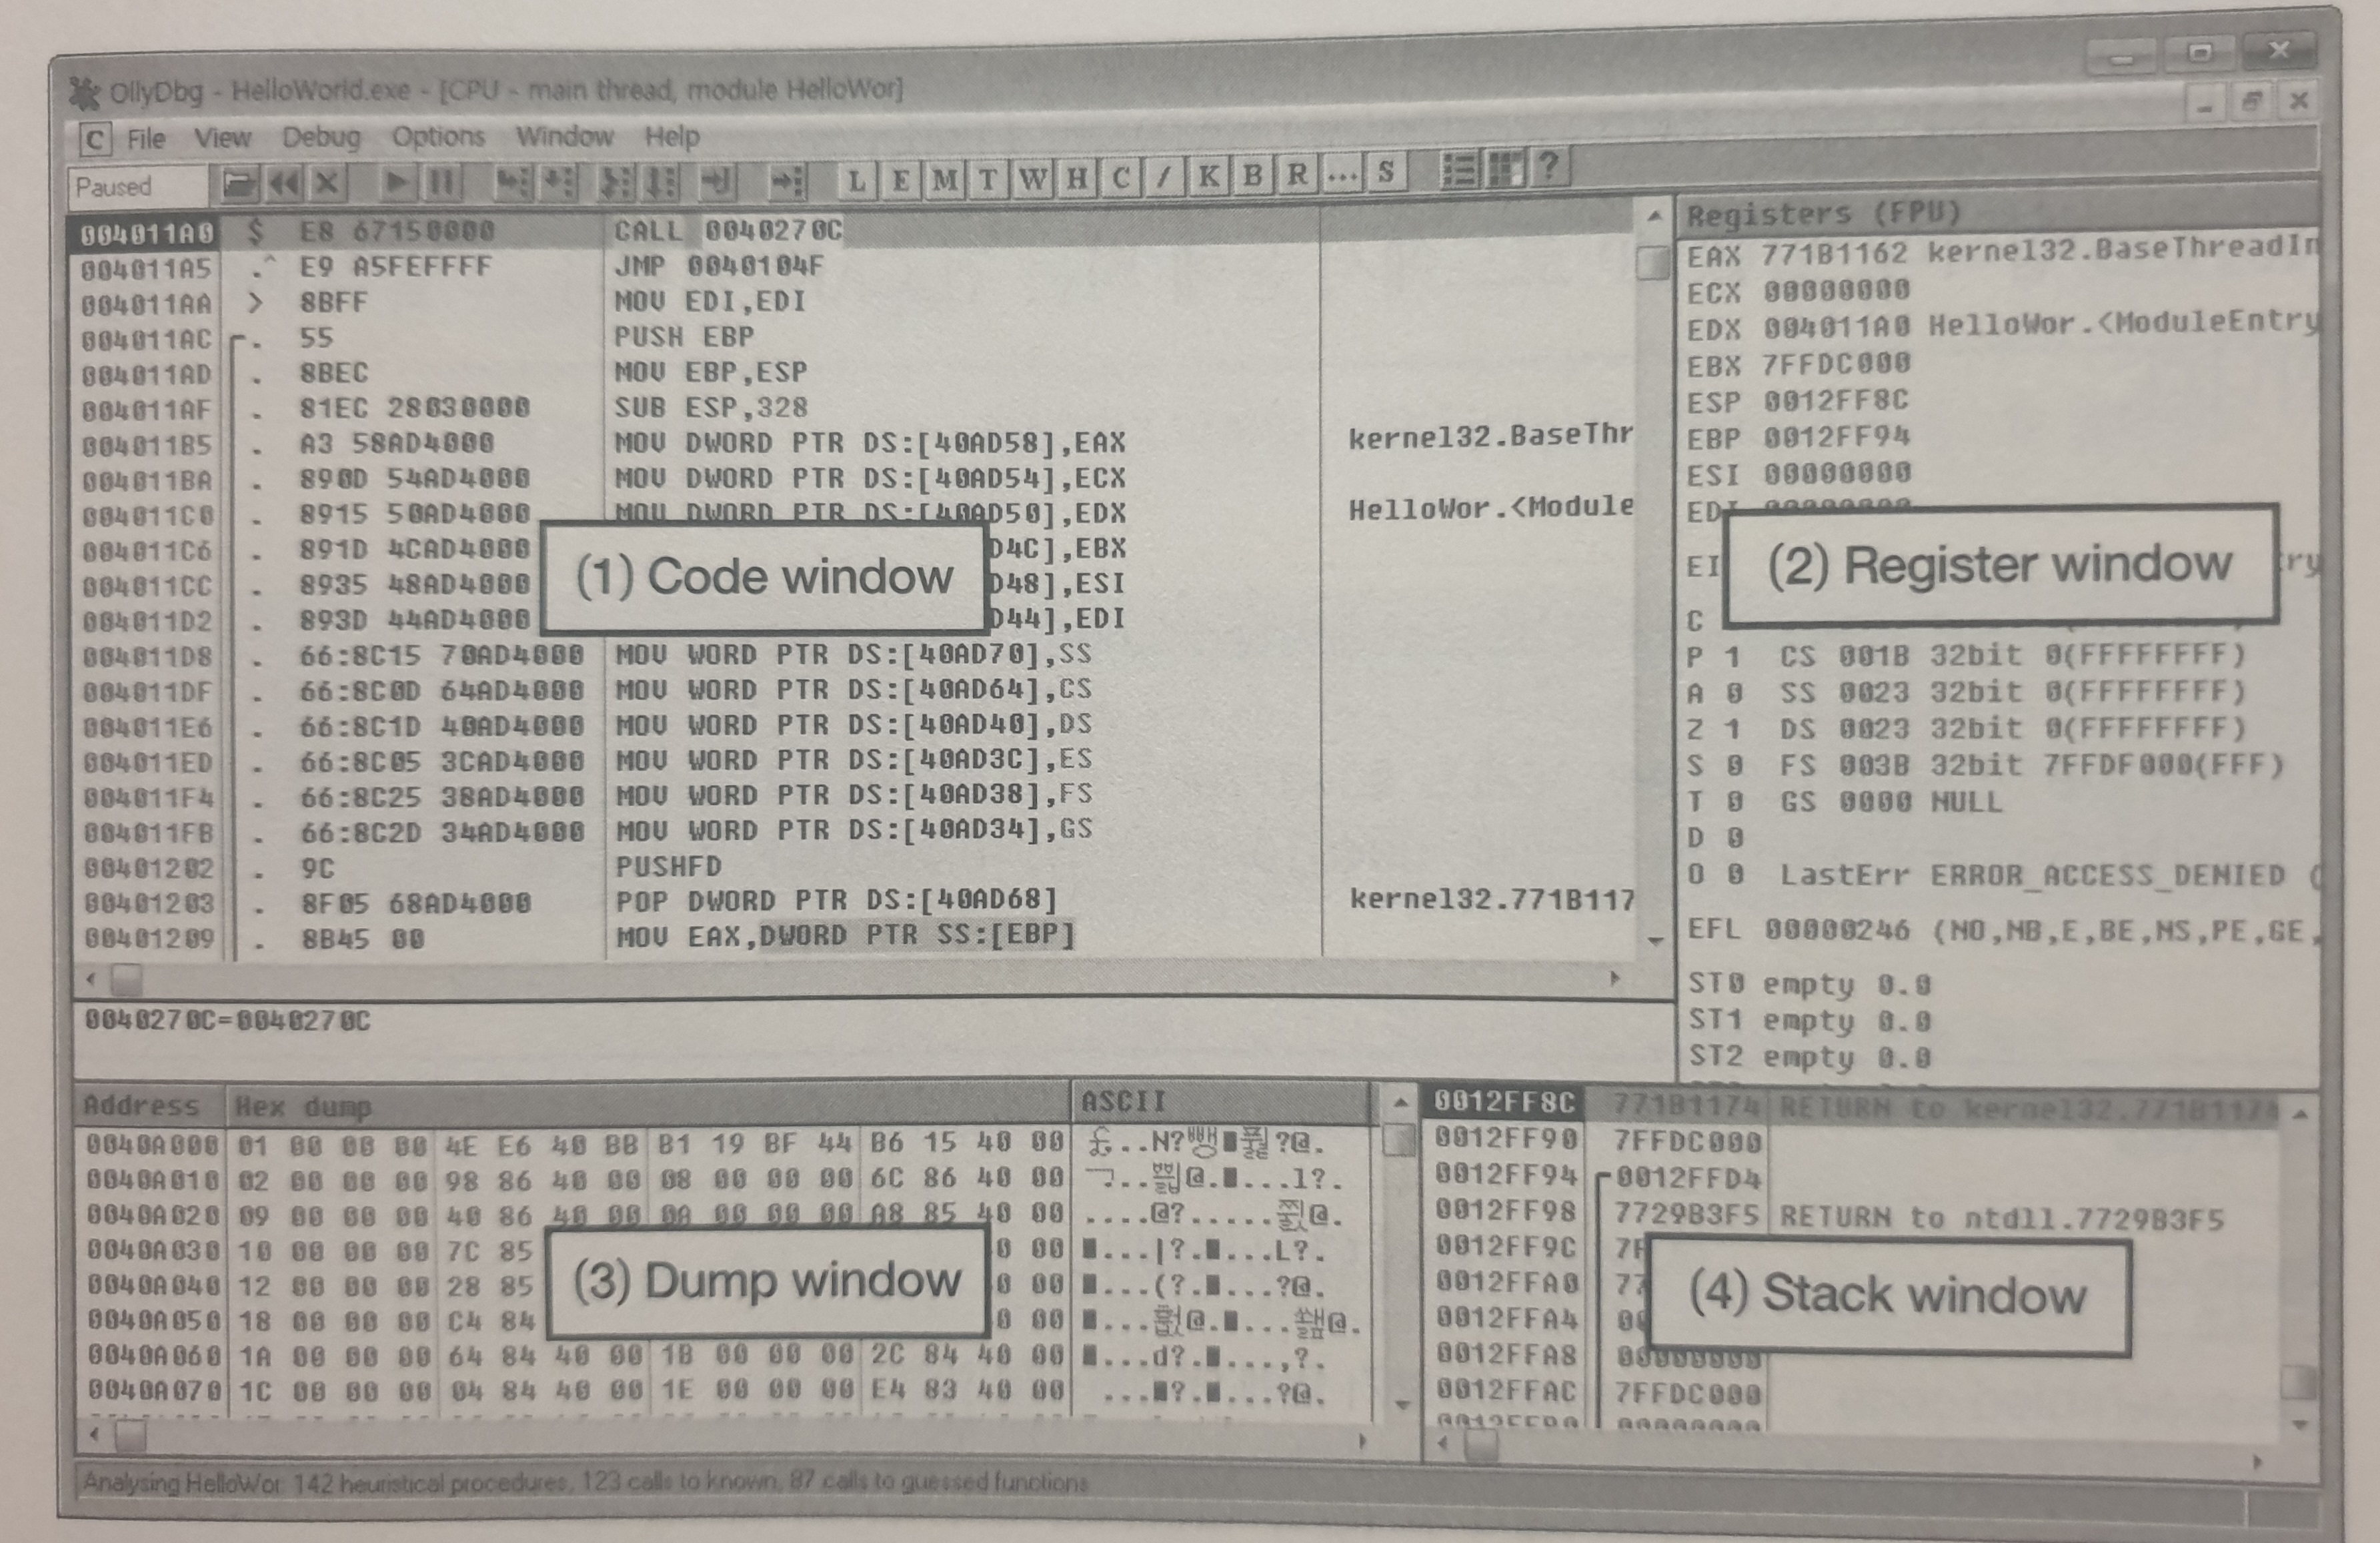
Task: Click the dump pane's vertical scrollbar up arrow
Action: pos(1400,1102)
